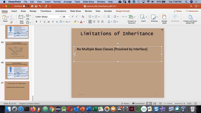
Task: Click the Share button
Action: click(177, 11)
